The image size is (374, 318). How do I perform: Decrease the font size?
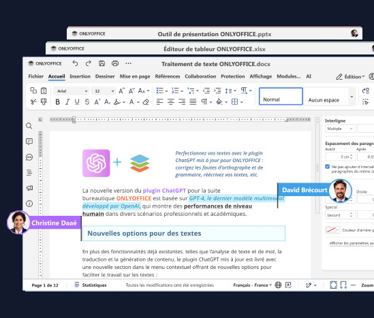(131, 91)
